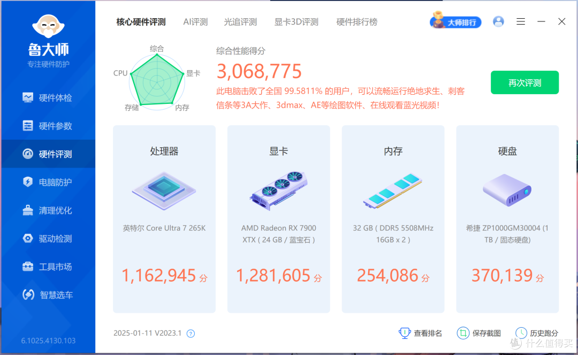This screenshot has width=578, height=355.
Task: Click the 智慧选车 icon
Action: 28,294
